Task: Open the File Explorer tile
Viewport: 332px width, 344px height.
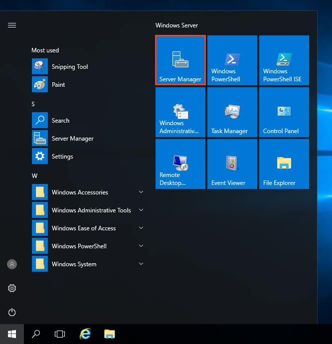Action: coord(284,164)
